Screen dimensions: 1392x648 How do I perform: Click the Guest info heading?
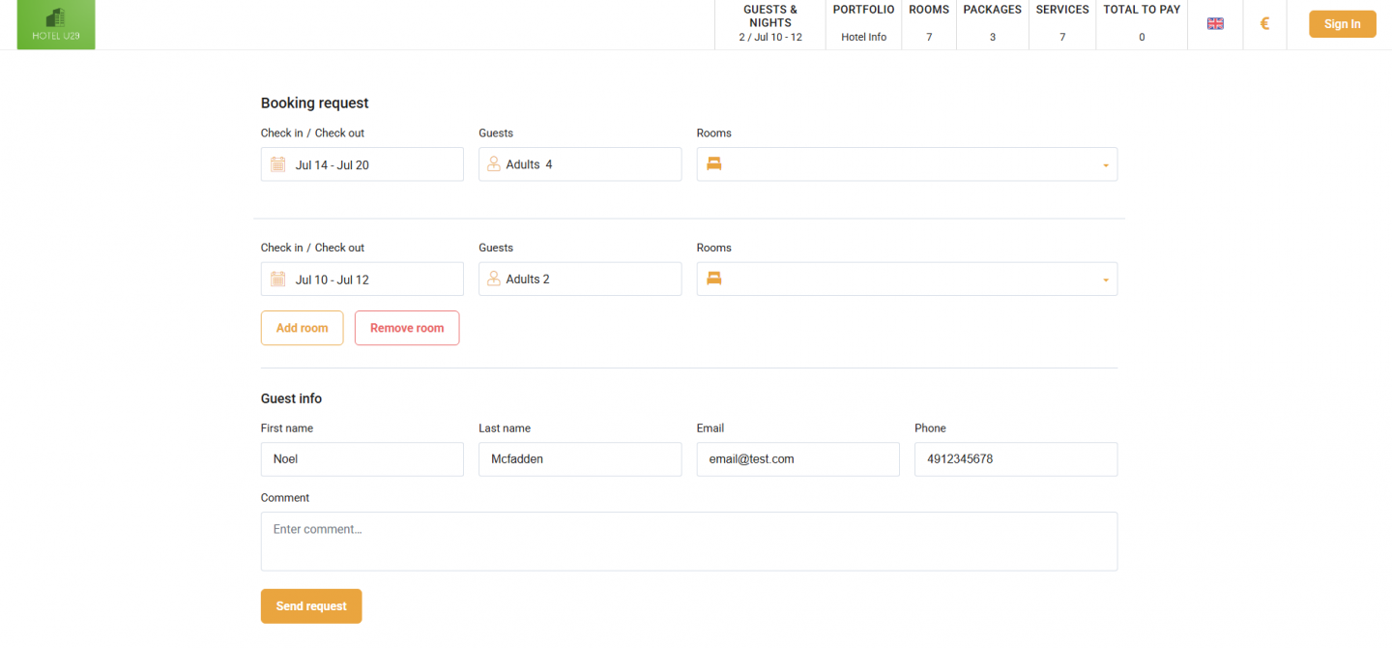tap(291, 398)
